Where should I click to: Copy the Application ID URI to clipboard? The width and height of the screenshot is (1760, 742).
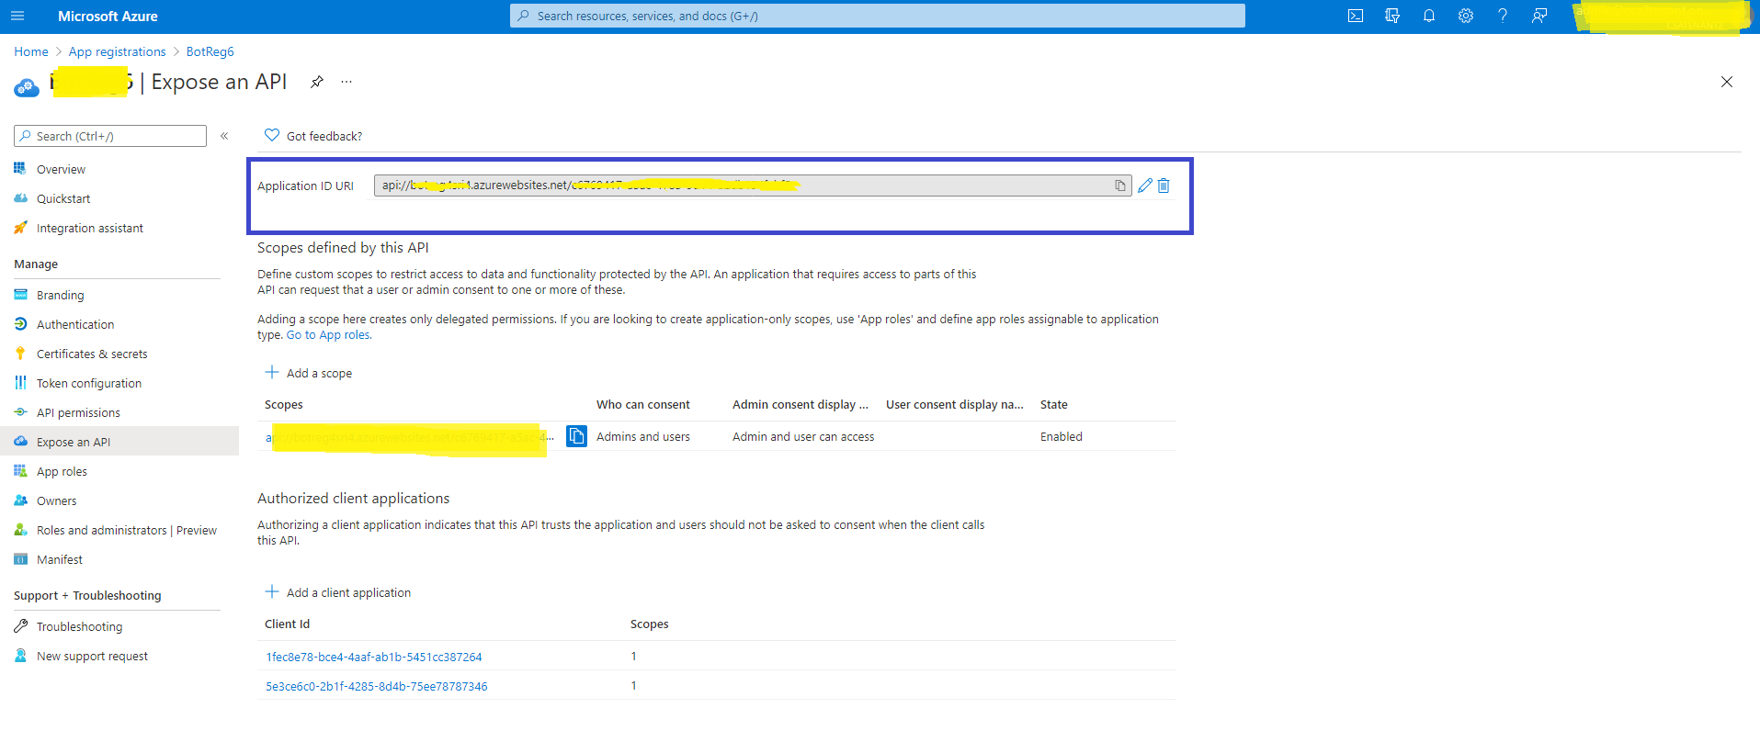coord(1120,185)
